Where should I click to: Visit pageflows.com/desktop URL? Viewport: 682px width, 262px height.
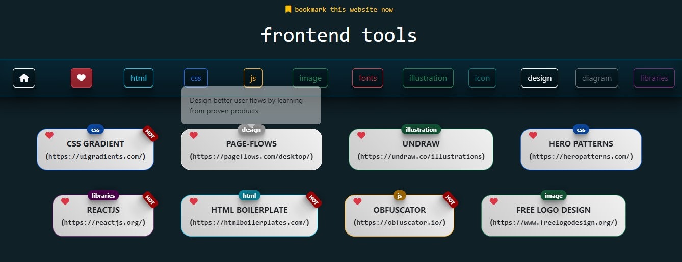pyautogui.click(x=251, y=156)
